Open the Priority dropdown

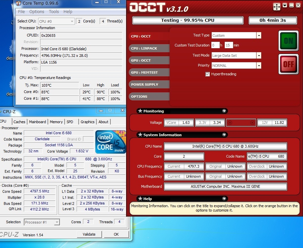tap(259, 66)
